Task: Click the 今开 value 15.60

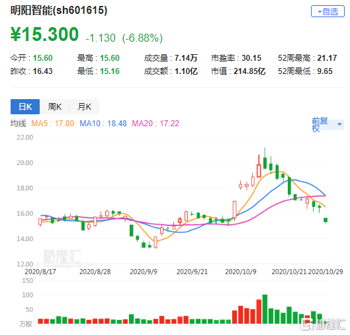Action: click(42, 58)
